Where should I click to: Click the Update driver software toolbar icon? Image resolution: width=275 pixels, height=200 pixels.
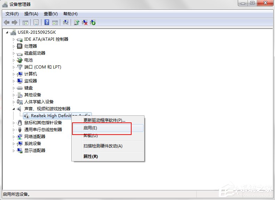pyautogui.click(x=77, y=22)
